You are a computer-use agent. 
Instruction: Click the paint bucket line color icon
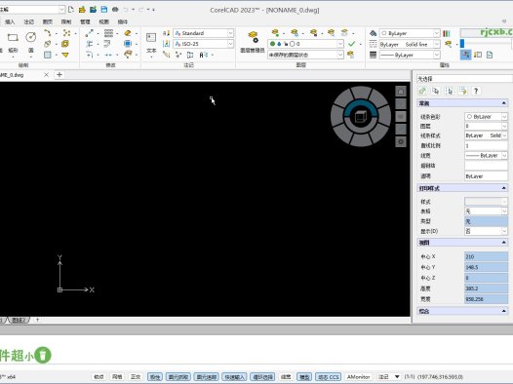(x=373, y=33)
